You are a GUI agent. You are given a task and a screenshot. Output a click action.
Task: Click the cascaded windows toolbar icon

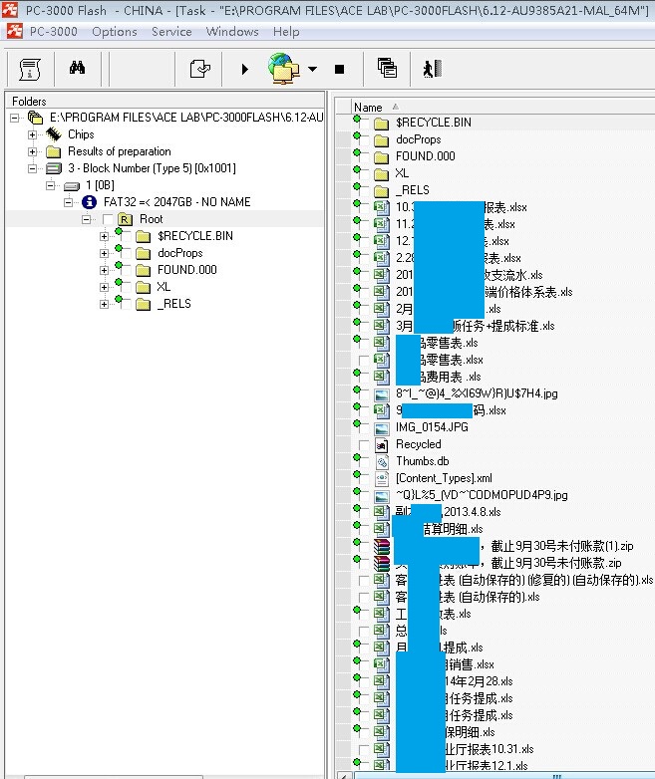click(387, 69)
